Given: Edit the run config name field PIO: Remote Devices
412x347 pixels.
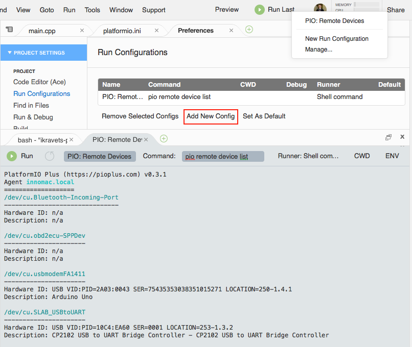Looking at the screenshot, I should click(100, 156).
